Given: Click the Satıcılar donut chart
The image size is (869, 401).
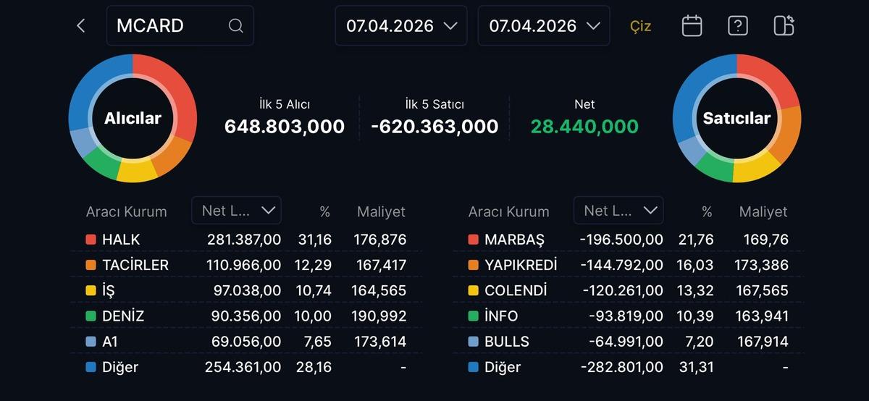Looking at the screenshot, I should click(x=736, y=118).
